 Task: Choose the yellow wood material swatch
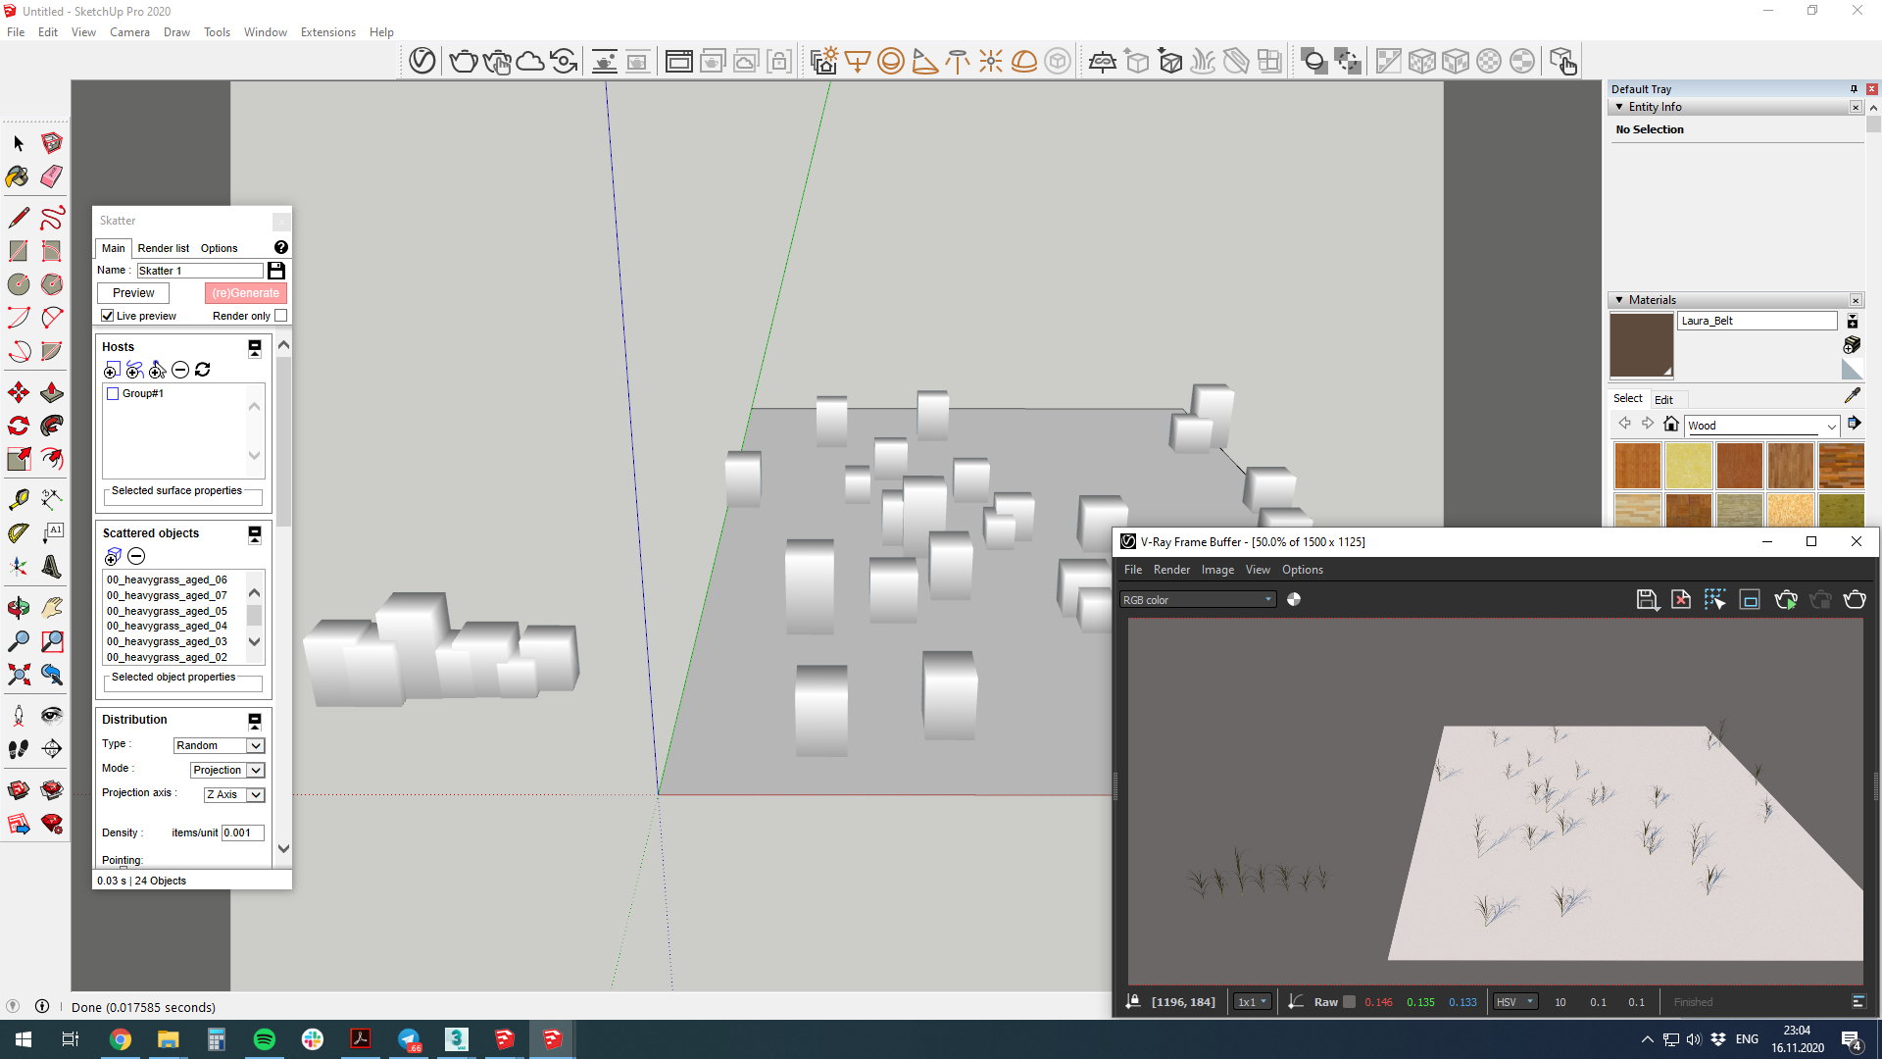click(x=1689, y=466)
